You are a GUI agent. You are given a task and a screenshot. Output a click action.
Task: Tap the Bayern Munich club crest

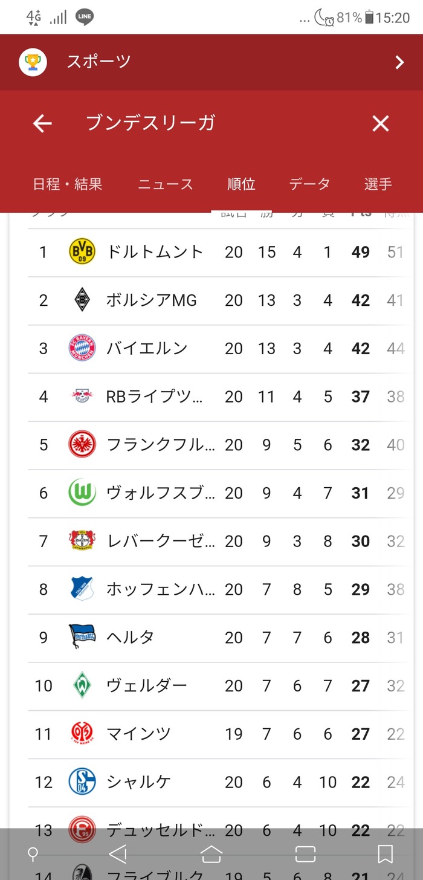82,348
